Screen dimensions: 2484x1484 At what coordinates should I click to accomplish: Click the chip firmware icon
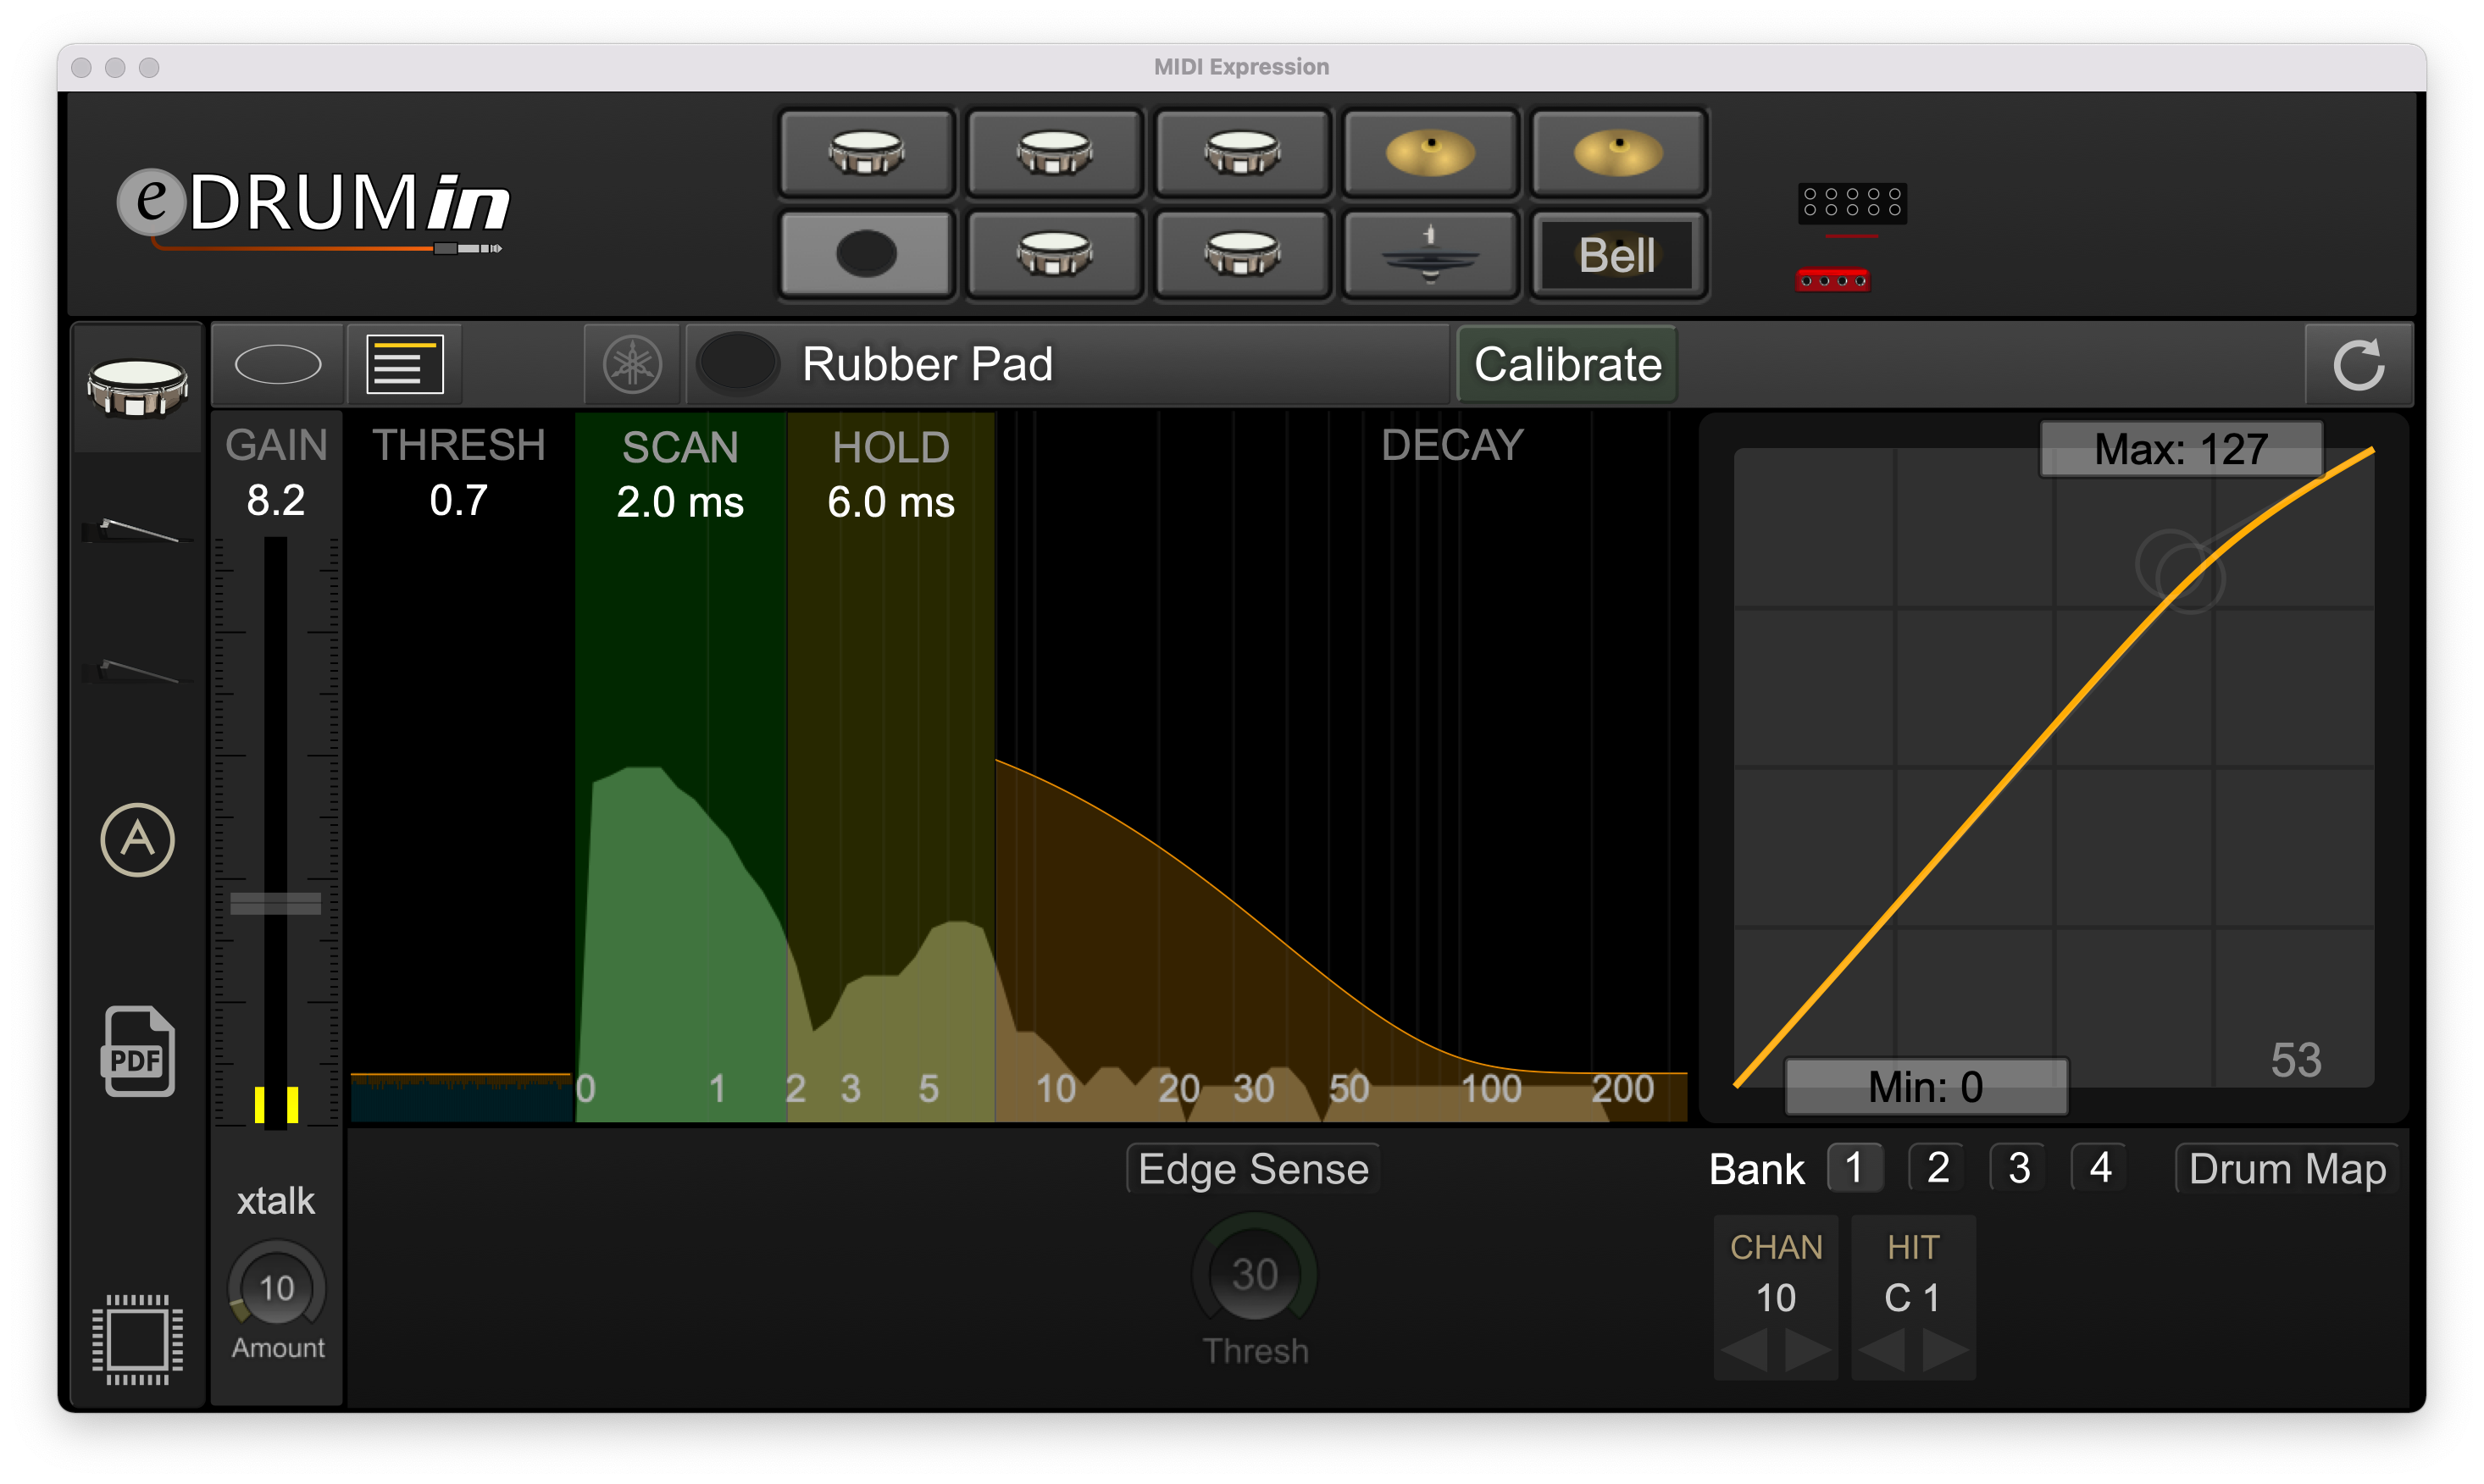coord(138,1339)
